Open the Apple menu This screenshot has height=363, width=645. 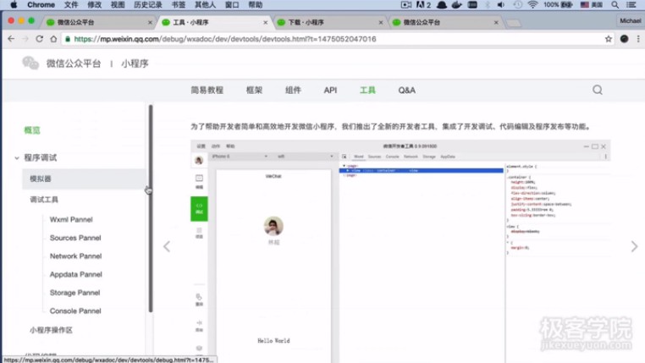(x=14, y=5)
